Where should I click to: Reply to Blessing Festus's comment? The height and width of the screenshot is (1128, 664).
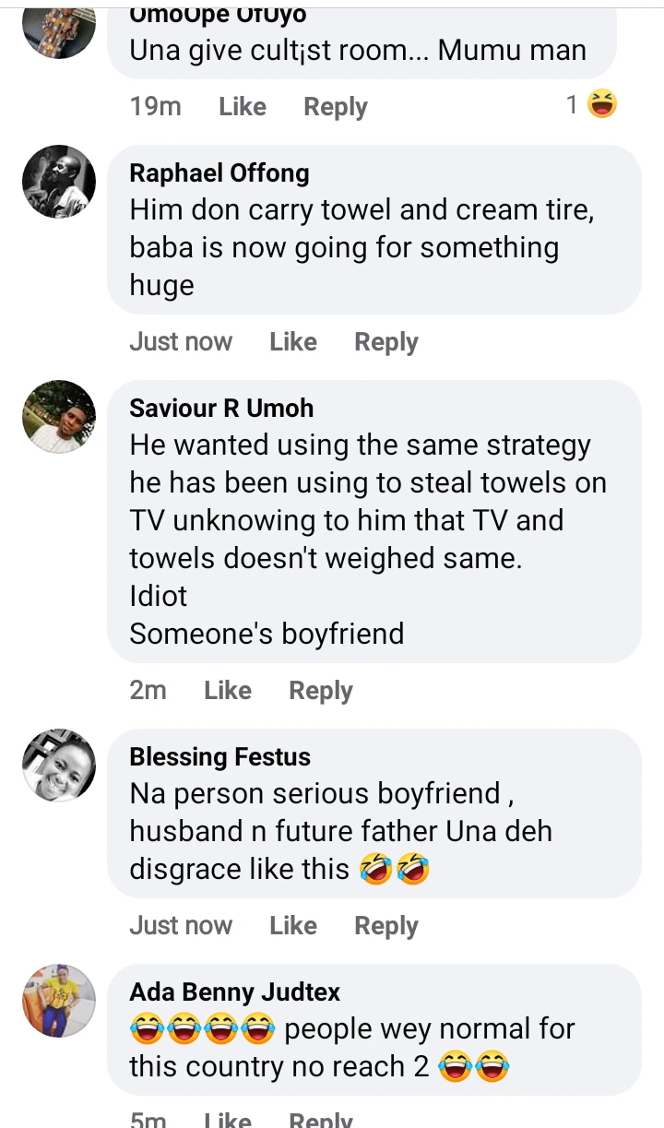(385, 926)
